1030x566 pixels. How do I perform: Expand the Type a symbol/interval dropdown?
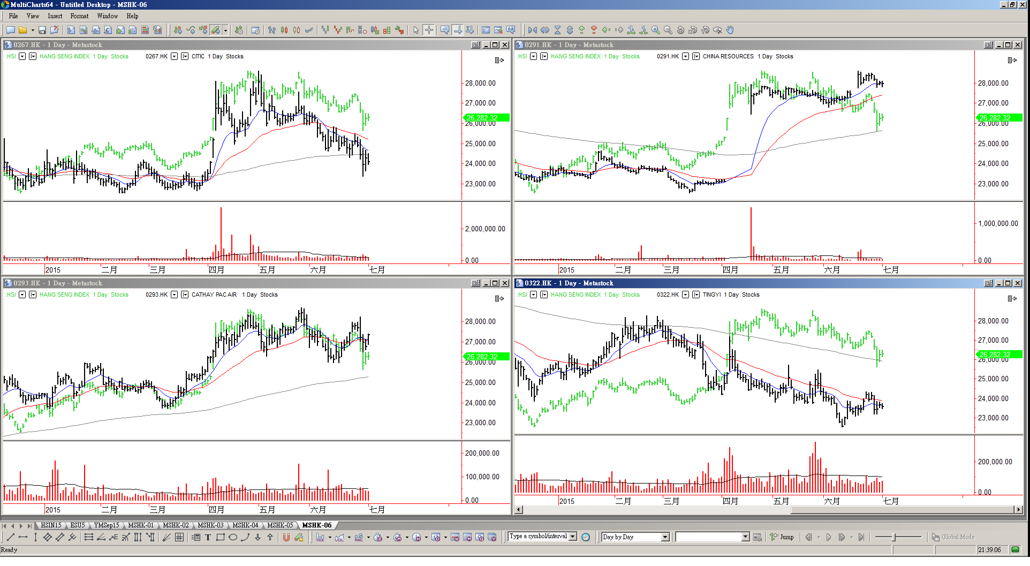573,537
